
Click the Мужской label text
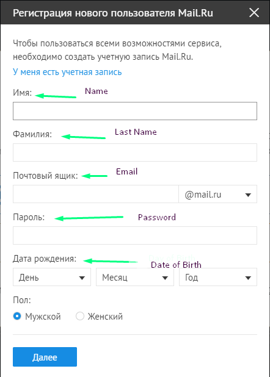pyautogui.click(x=43, y=317)
